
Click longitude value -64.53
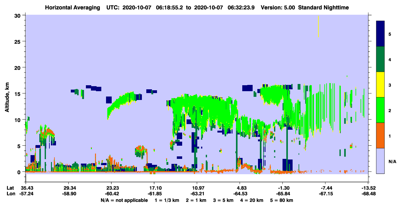pyautogui.click(x=240, y=194)
